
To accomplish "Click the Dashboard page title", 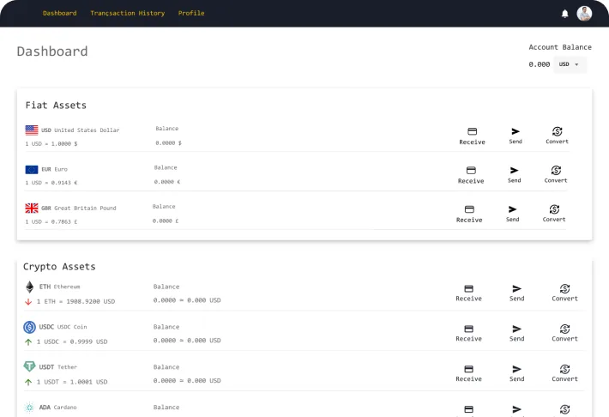I will point(52,51).
